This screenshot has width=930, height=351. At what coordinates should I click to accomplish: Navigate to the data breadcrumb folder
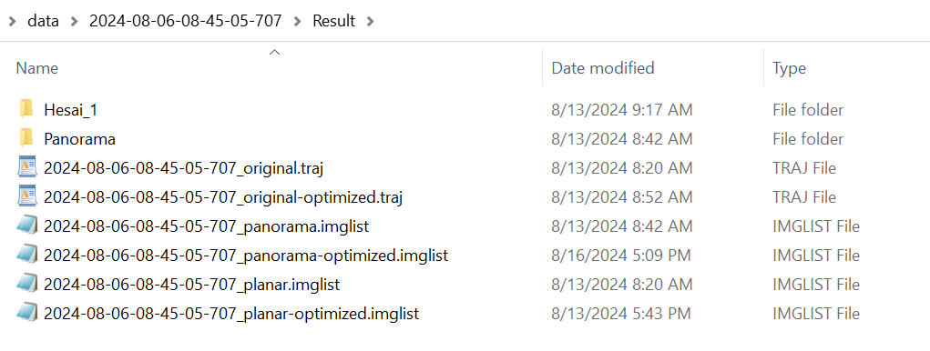click(44, 21)
